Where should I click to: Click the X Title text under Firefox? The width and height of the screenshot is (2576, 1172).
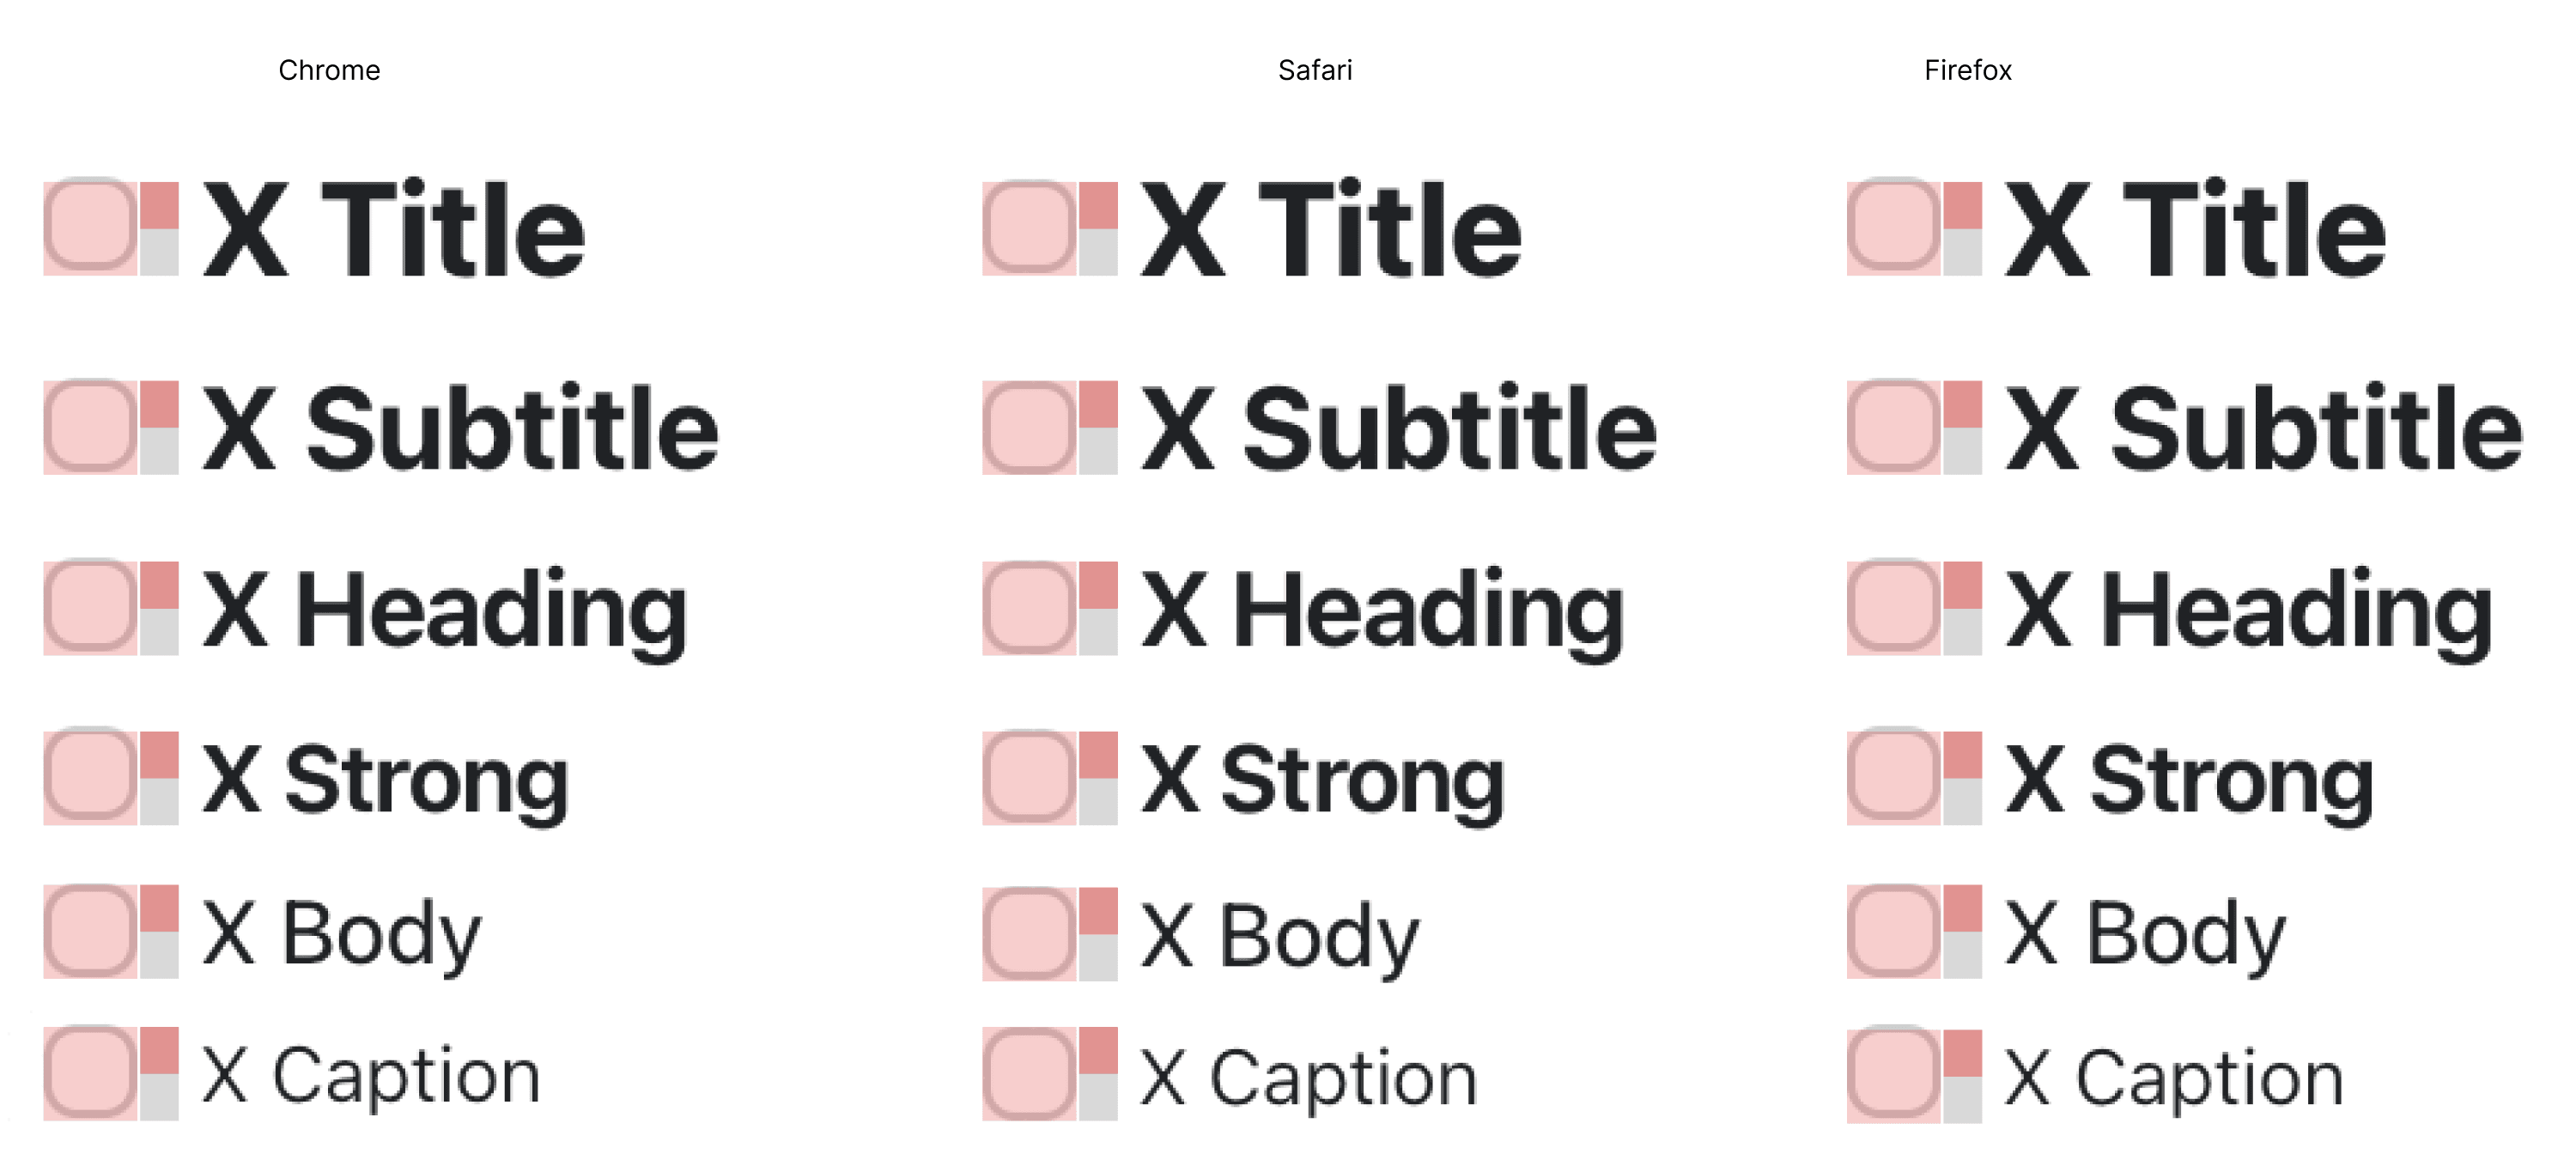coord(2196,229)
